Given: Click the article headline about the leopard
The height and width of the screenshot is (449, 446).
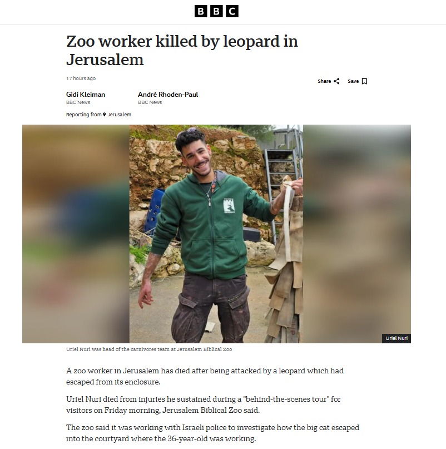Looking at the screenshot, I should [182, 51].
